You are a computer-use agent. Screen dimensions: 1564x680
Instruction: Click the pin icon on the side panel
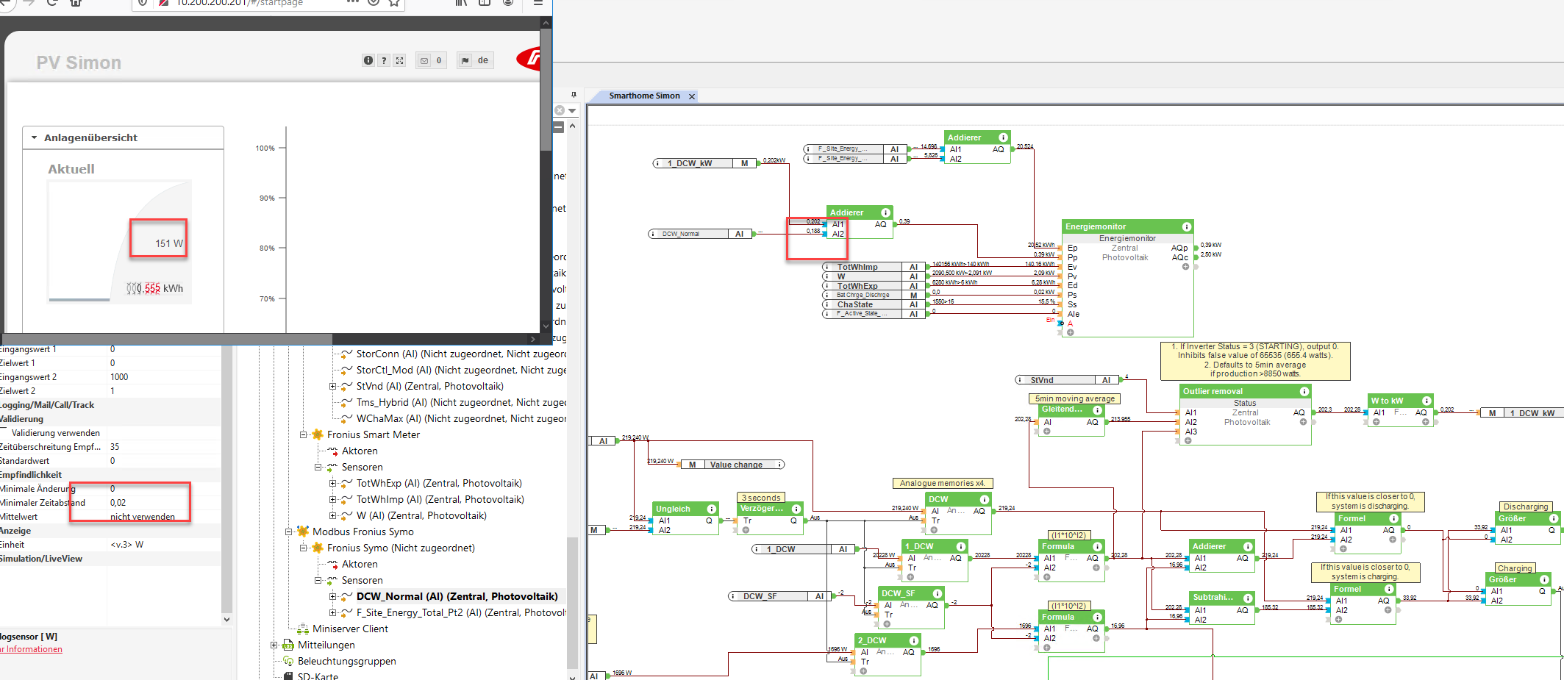tap(574, 95)
